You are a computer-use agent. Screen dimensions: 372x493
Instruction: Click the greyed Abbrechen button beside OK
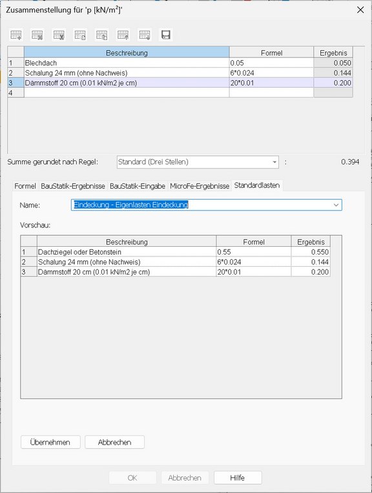(x=185, y=477)
